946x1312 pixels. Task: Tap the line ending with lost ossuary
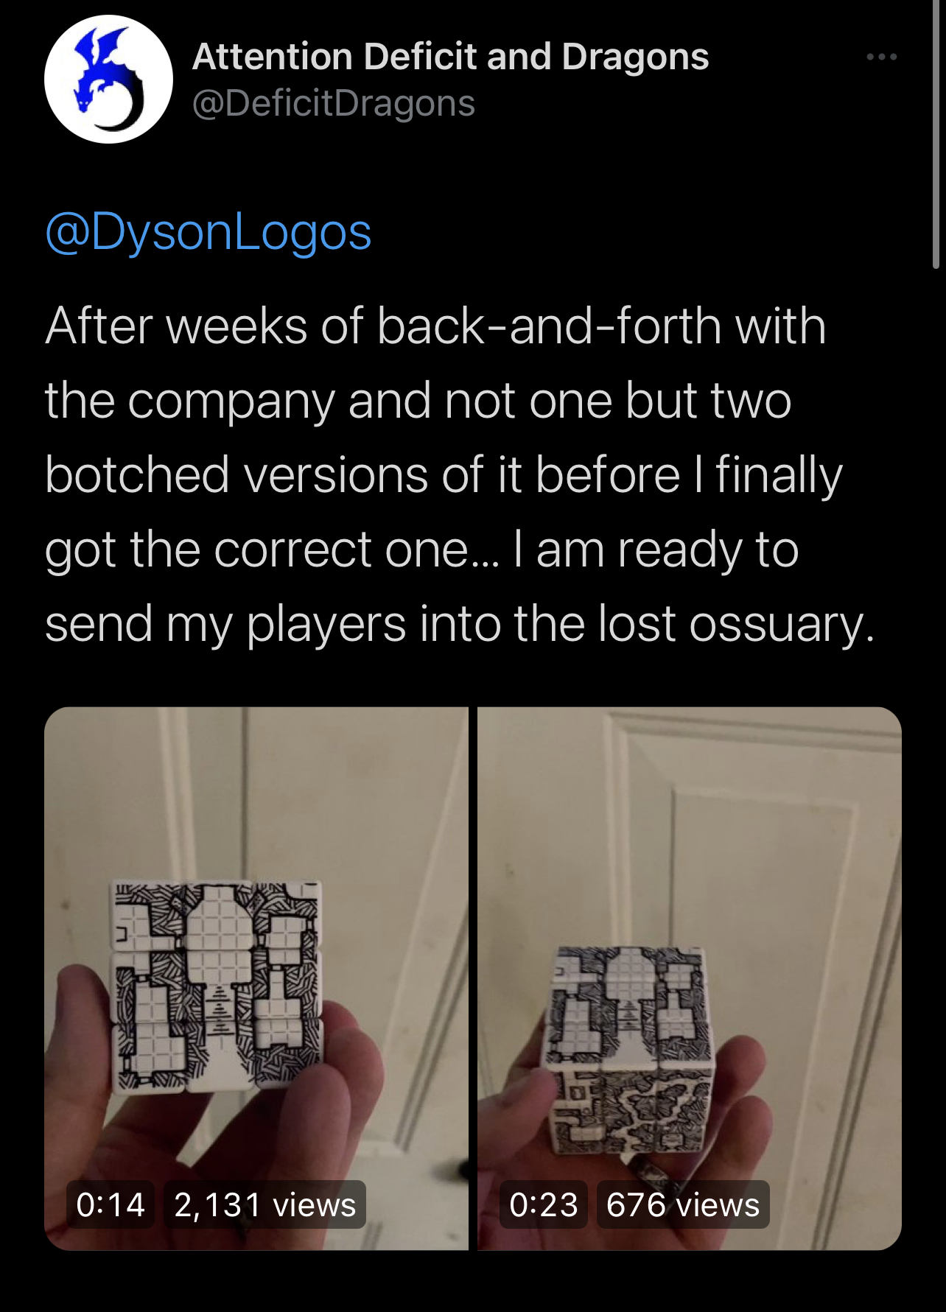click(x=460, y=623)
